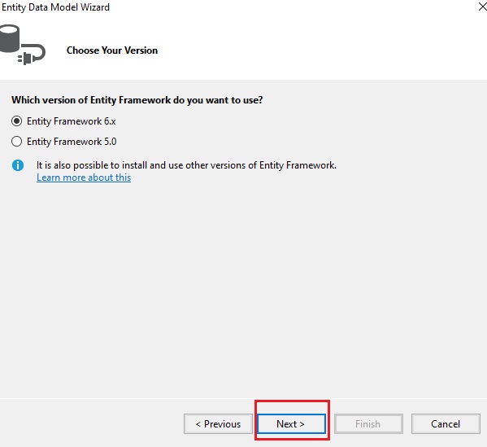Click the 'It is also possible to install' info text
This screenshot has height=447, width=487.
pyautogui.click(x=186, y=165)
